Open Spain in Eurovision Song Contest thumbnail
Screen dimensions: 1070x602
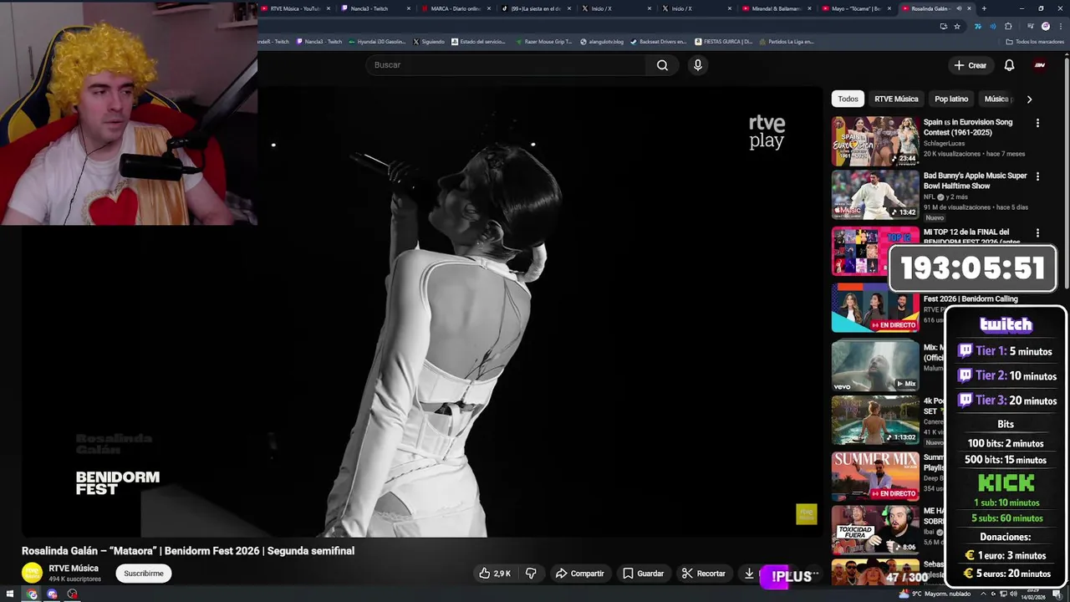[875, 141]
